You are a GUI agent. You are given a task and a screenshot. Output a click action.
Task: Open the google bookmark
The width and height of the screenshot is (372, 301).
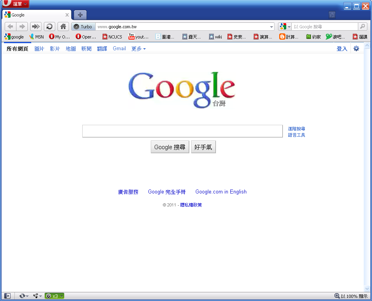[14, 36]
